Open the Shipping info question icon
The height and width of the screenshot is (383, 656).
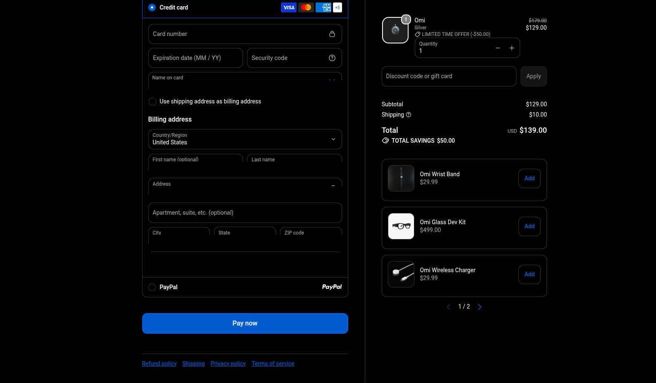pos(409,115)
